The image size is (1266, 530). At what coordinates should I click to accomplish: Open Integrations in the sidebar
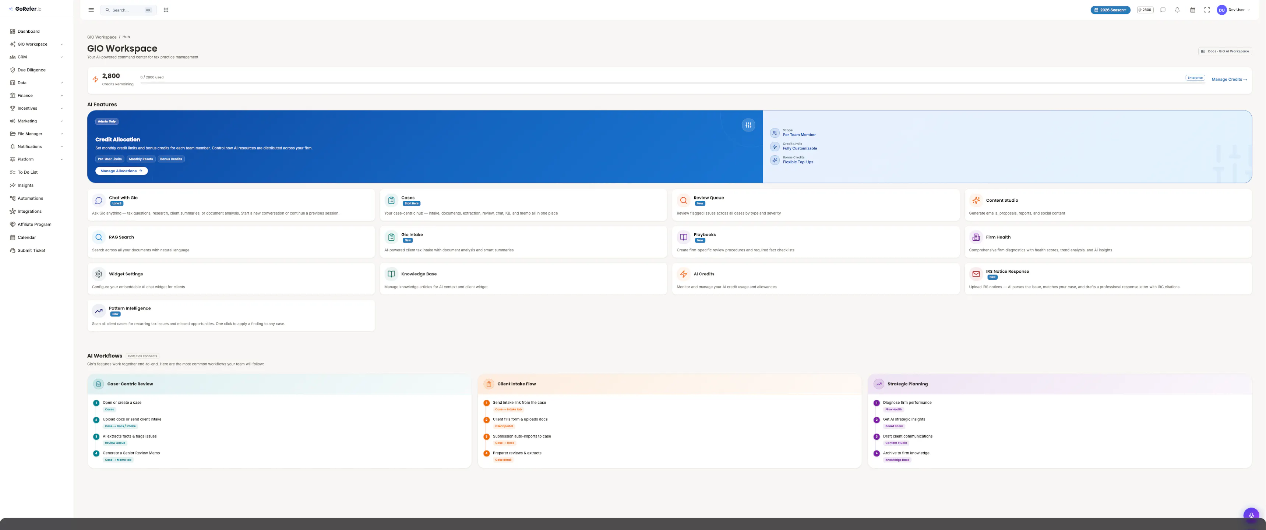point(36,211)
